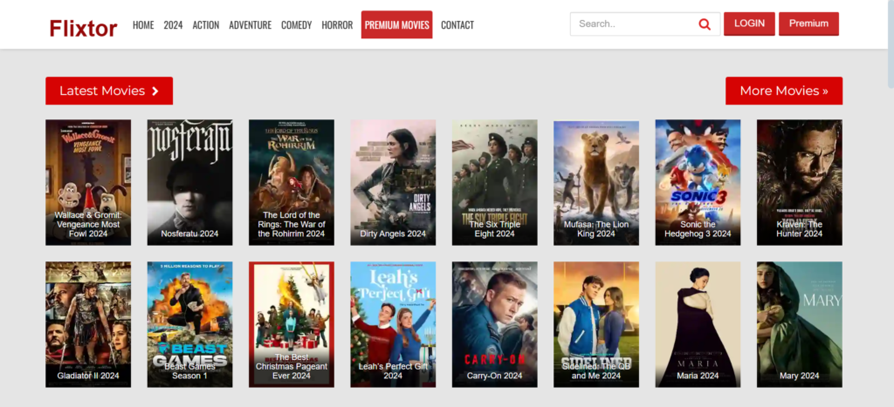The height and width of the screenshot is (407, 894).
Task: Go to the ACTION category
Action: (206, 25)
